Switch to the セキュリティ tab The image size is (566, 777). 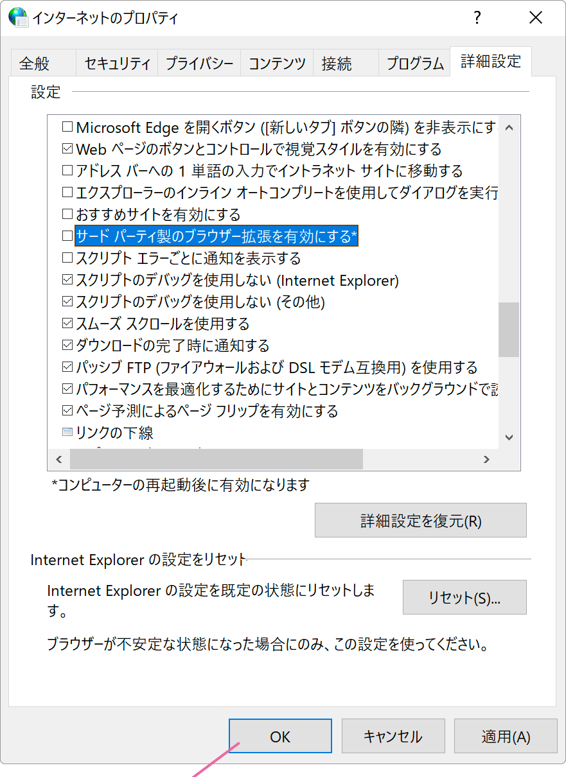[117, 63]
